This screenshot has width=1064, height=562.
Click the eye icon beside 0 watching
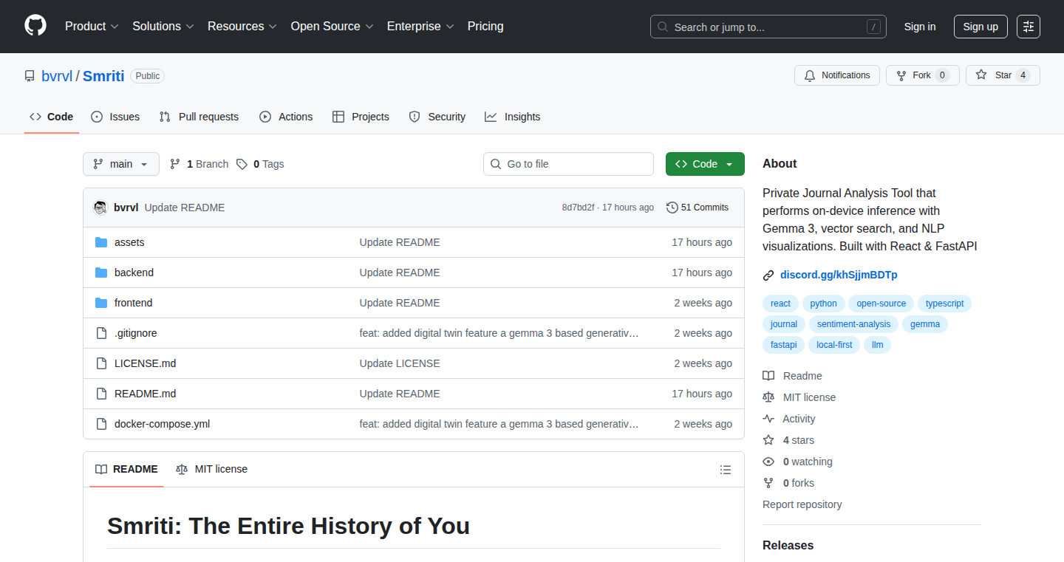[768, 462]
